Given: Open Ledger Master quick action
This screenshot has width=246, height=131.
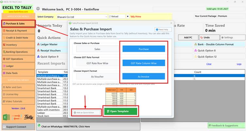Looking at the screenshot, I should pos(52,44).
